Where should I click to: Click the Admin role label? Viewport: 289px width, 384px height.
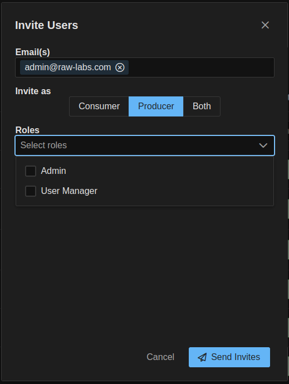53,171
